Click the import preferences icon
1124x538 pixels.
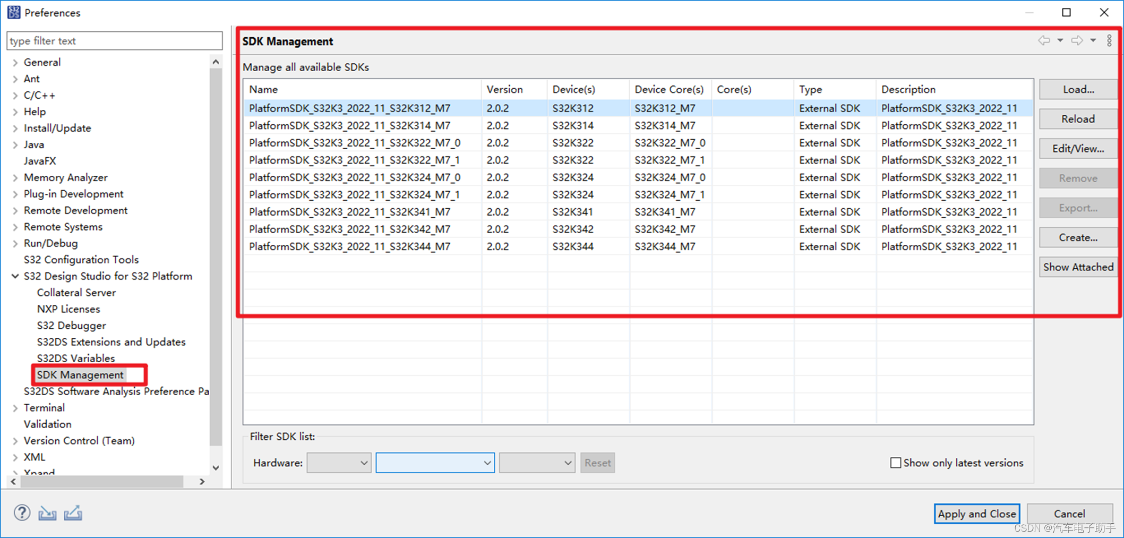coord(47,513)
